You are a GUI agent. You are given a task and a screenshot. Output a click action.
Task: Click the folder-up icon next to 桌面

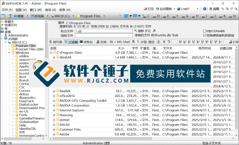point(10,16)
